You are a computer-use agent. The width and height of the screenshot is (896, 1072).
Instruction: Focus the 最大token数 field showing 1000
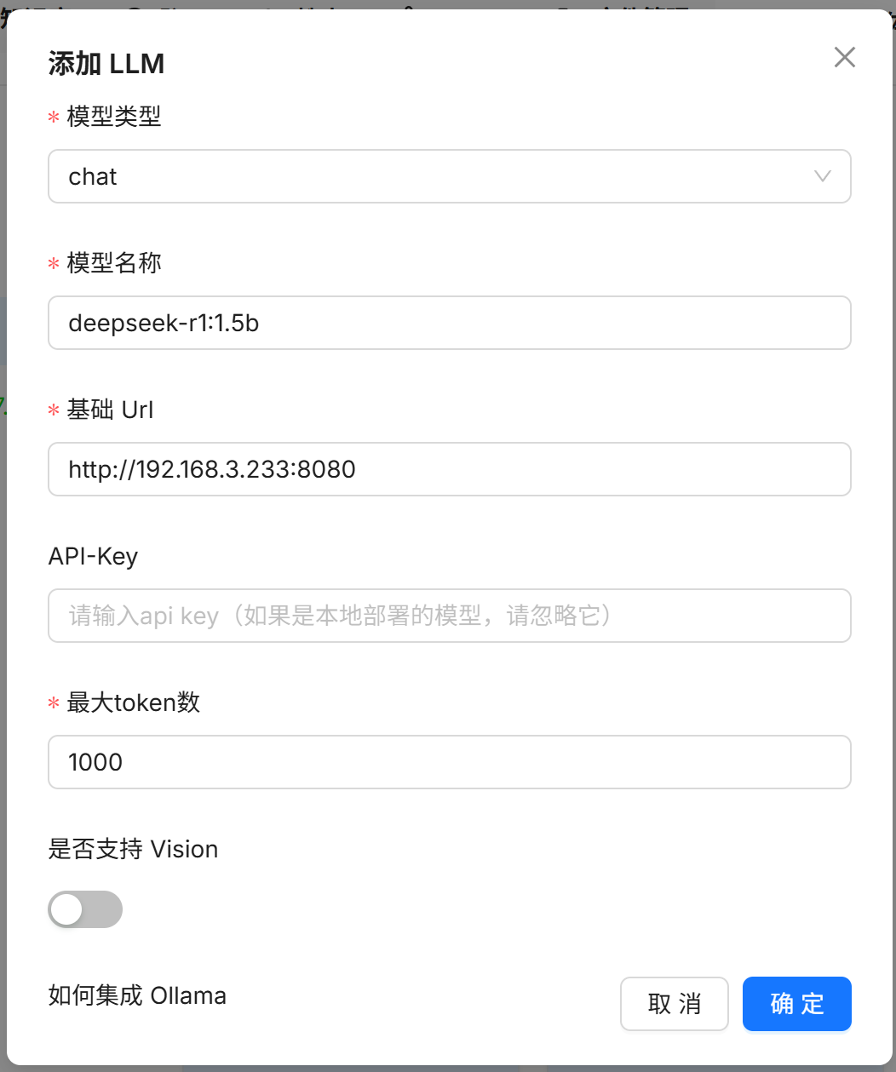pos(450,762)
